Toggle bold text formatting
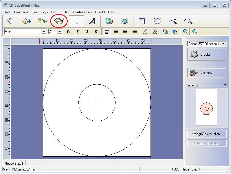This screenshot has height=174, width=231. point(68,32)
